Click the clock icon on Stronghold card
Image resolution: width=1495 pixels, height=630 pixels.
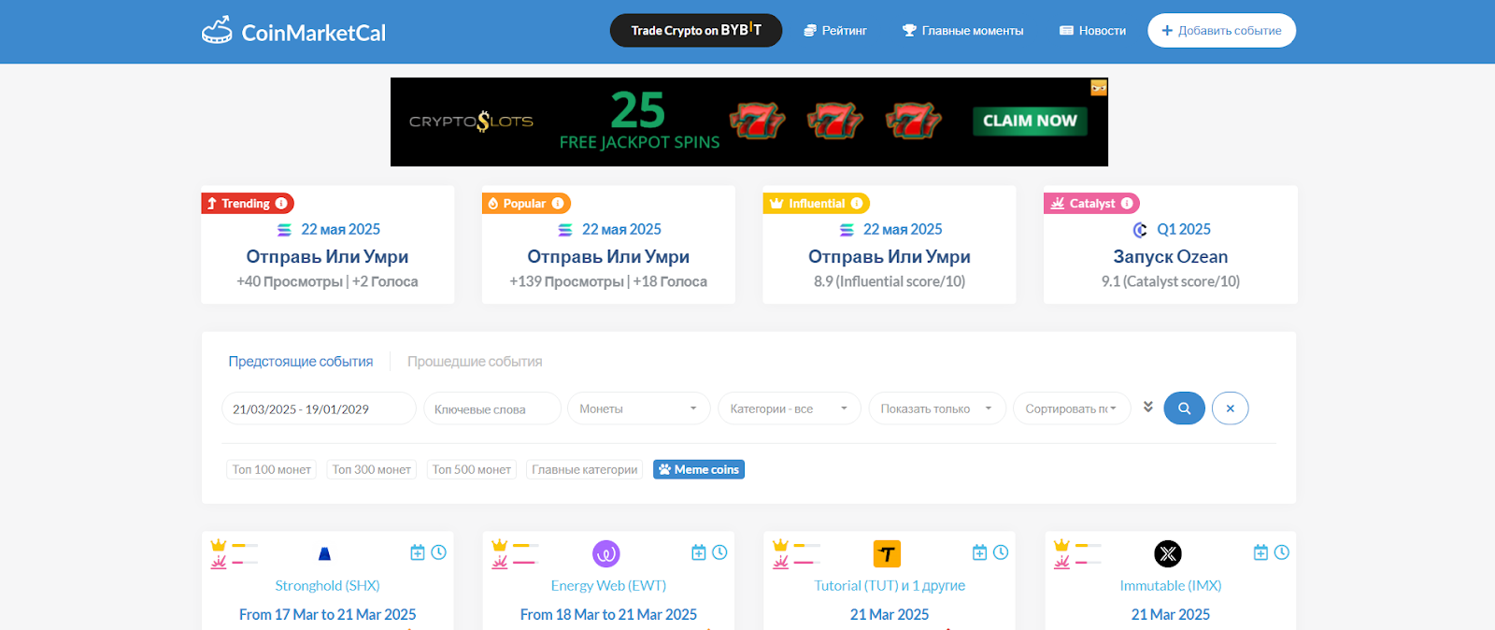coord(438,552)
